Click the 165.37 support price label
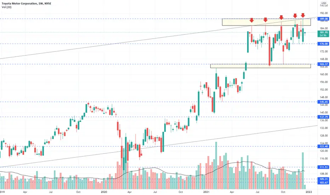The image size is (330, 195). 324,64
